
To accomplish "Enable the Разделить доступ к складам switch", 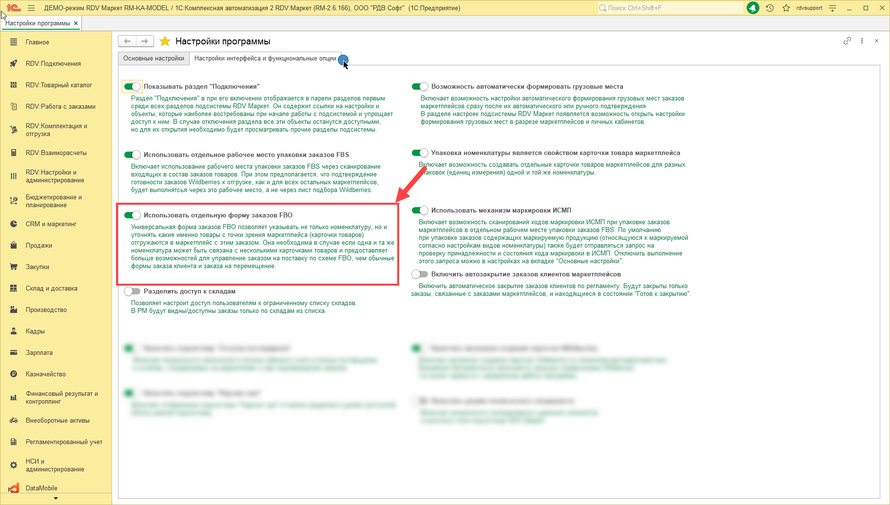I will [132, 291].
